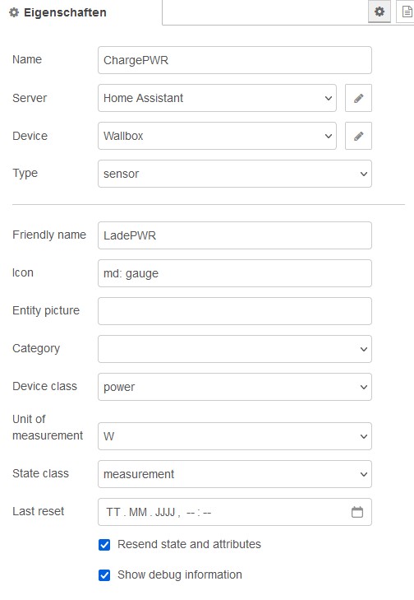The width and height of the screenshot is (414, 600).
Task: Open the node properties gear tab
Action: (379, 12)
